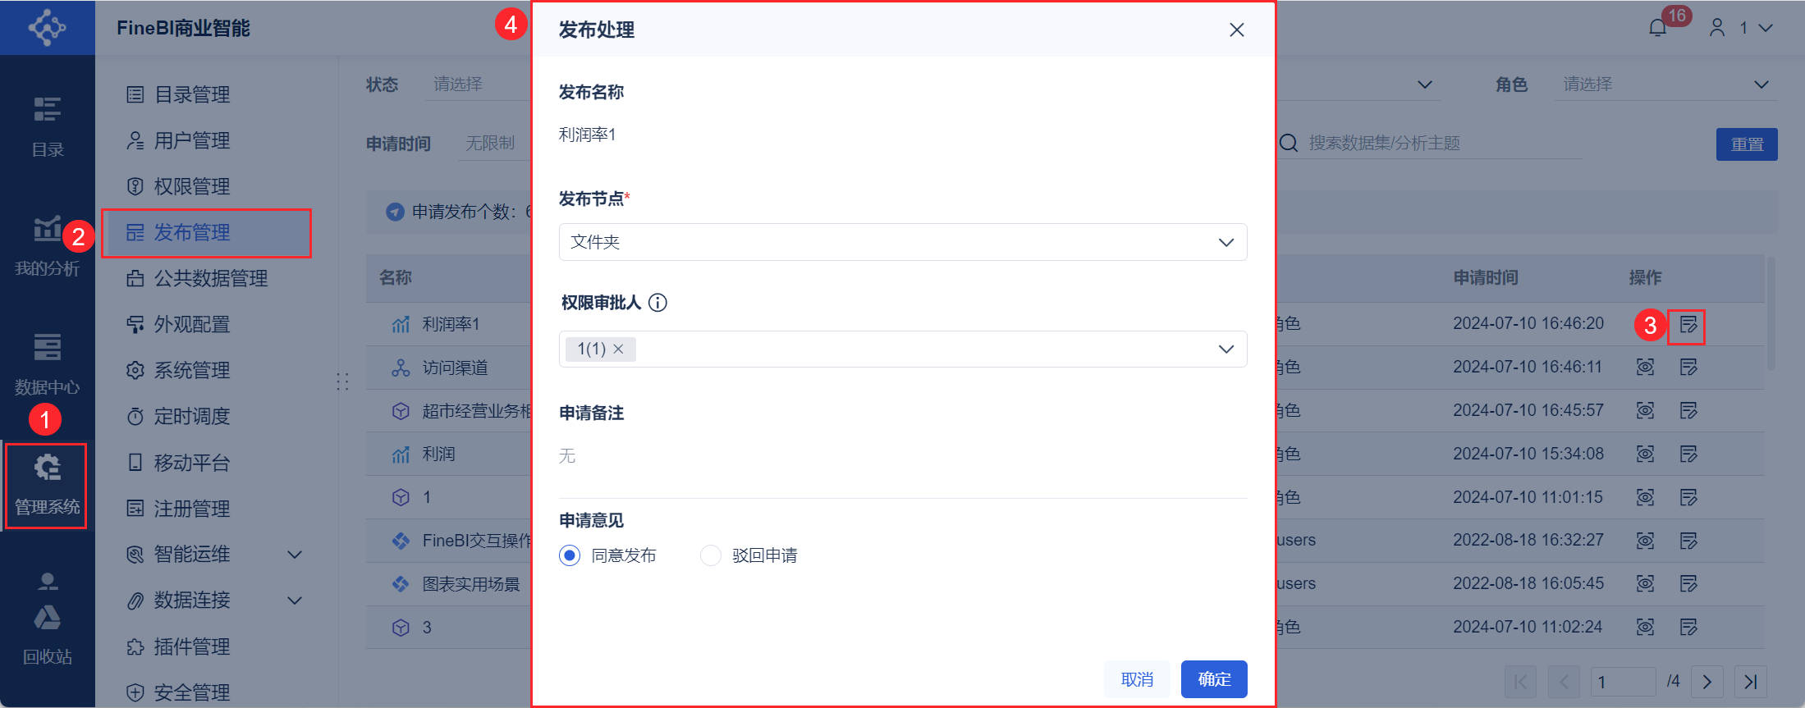Click the 确定 confirm button
The height and width of the screenshot is (708, 1805).
[x=1213, y=679]
